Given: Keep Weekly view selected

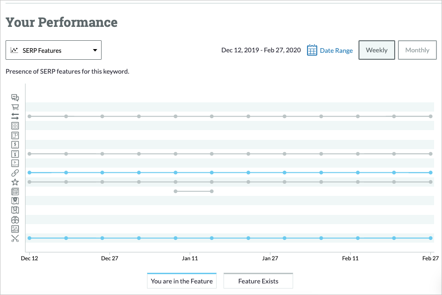Looking at the screenshot, I should coord(377,50).
